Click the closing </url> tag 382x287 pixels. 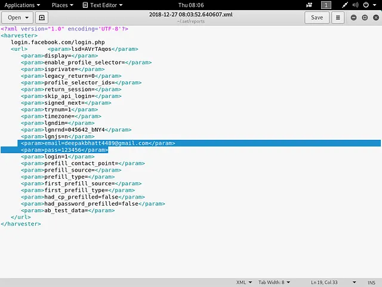[21, 217]
